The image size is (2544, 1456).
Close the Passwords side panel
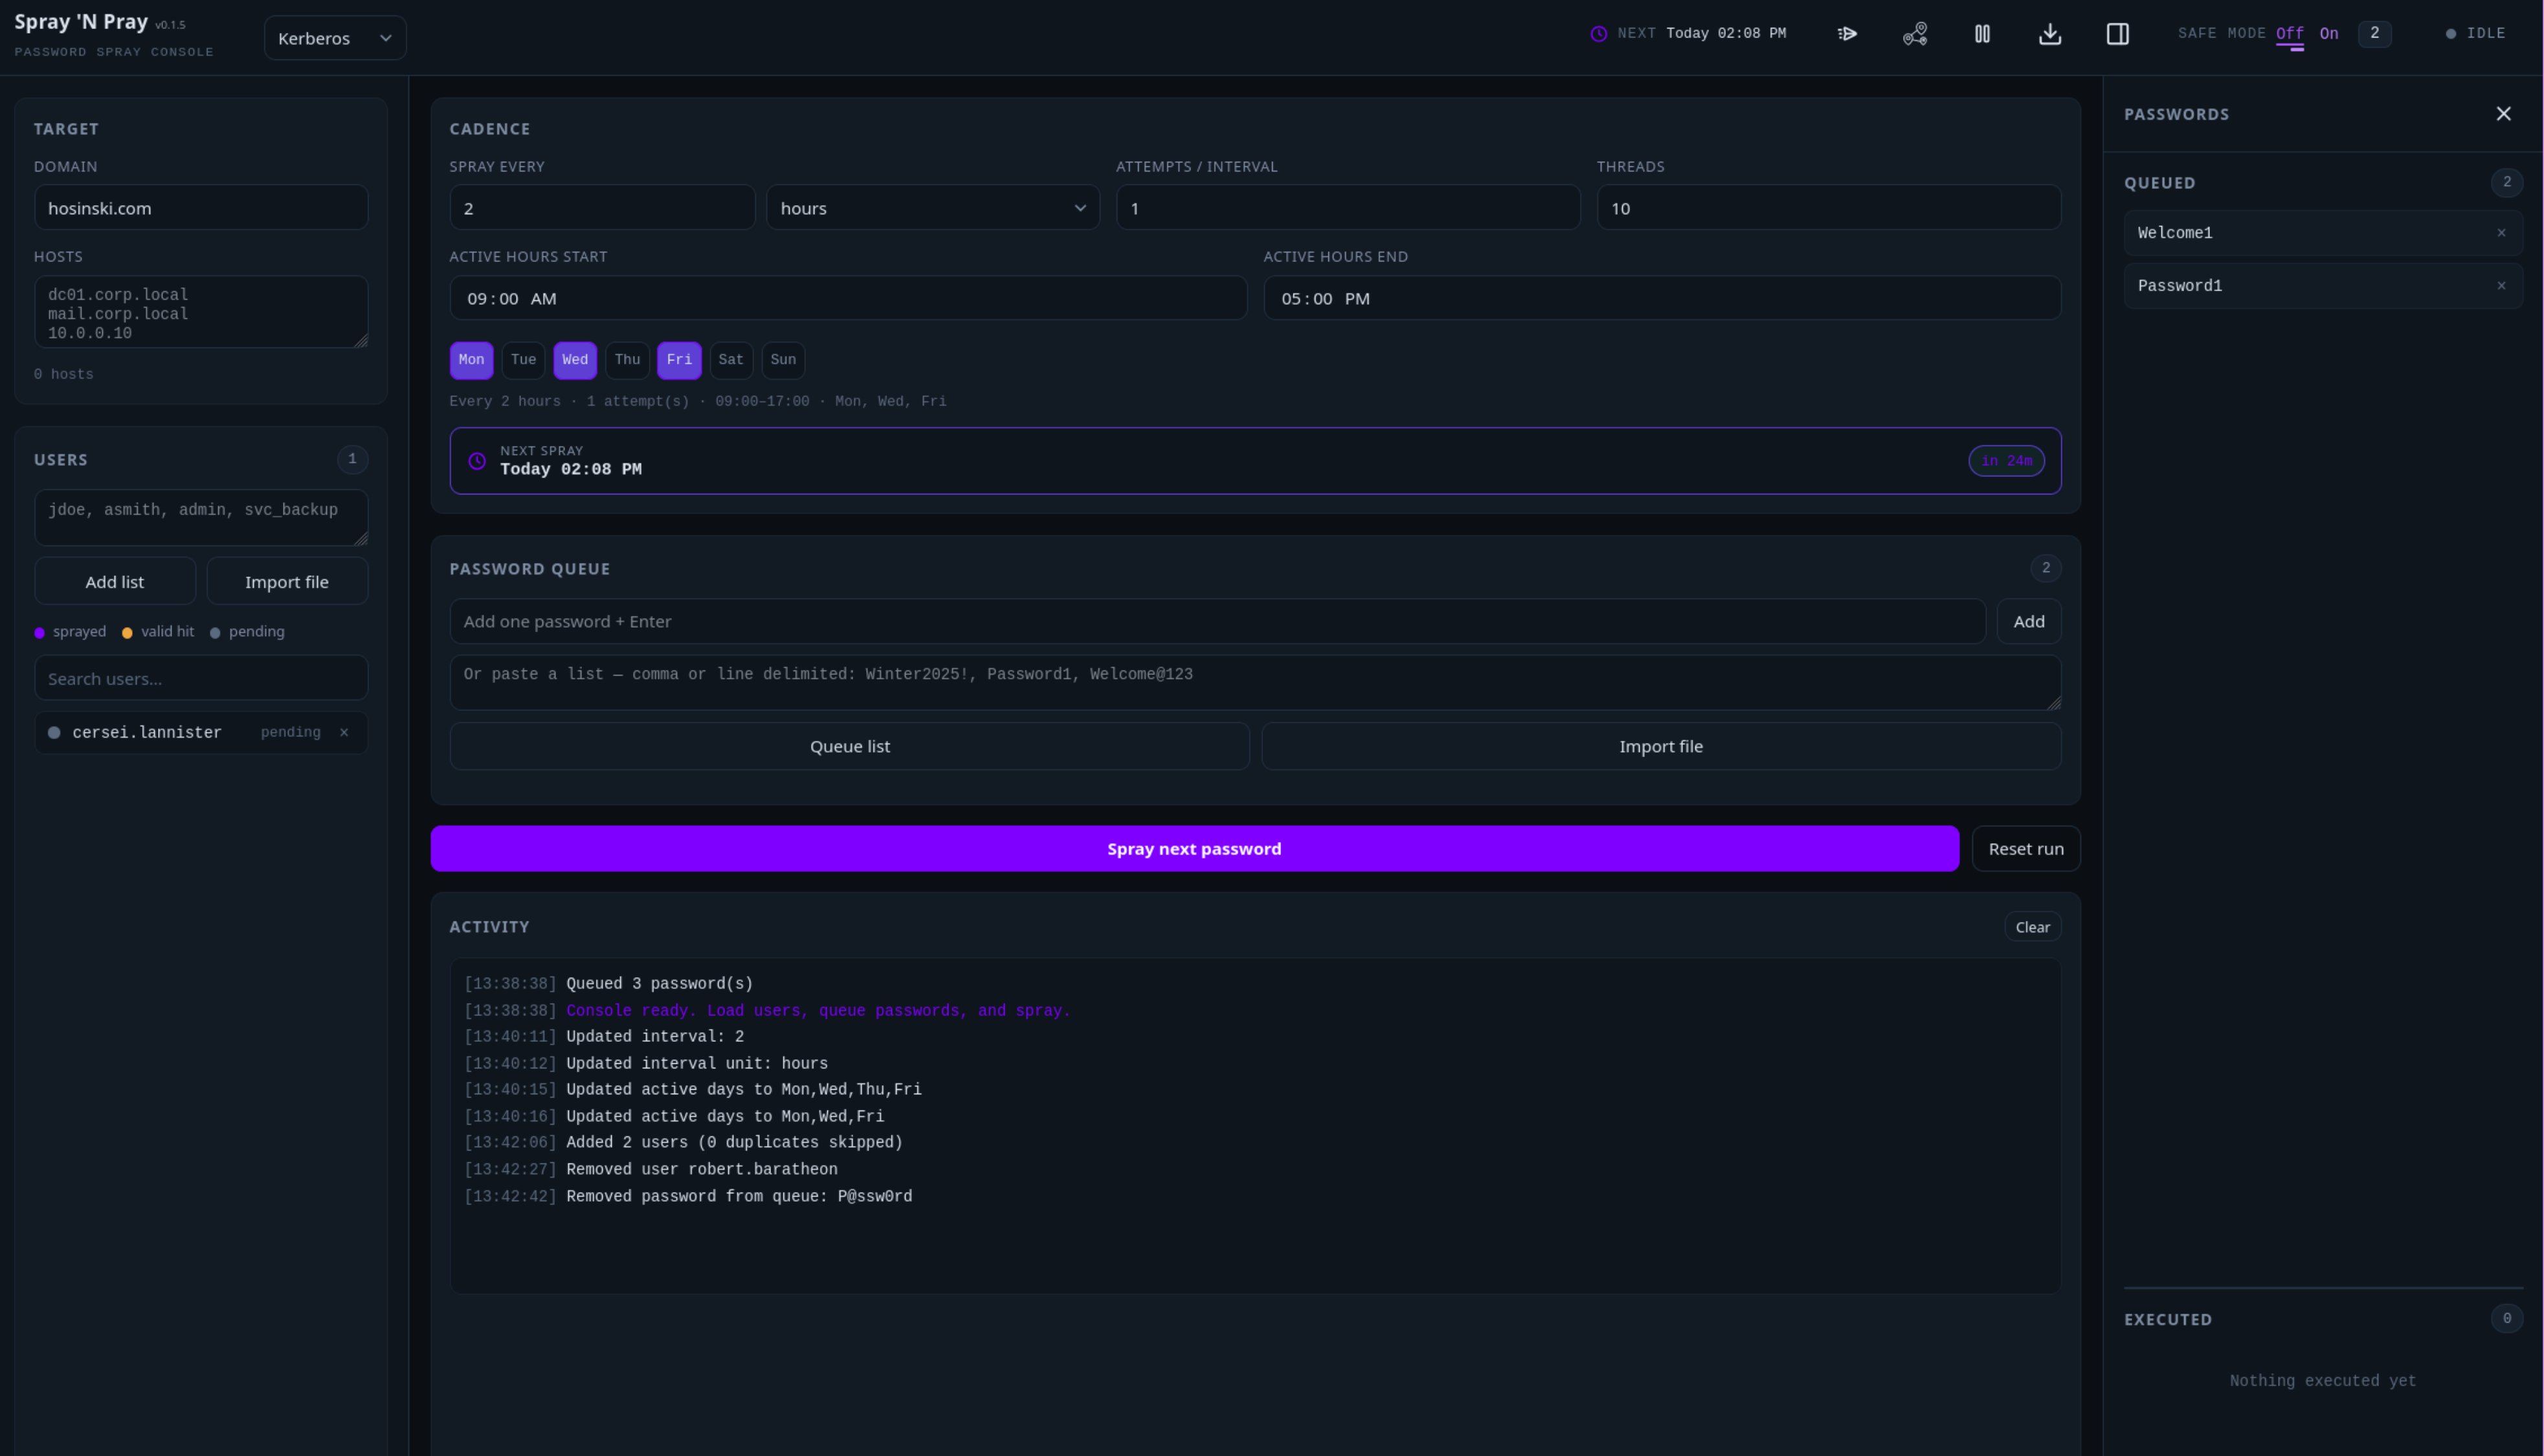coord(2503,114)
